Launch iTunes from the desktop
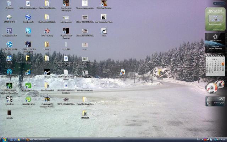Viewport: 227px width, 142px height. (9, 58)
